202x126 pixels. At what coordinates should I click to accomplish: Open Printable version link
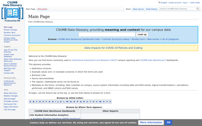click(x=11, y=101)
